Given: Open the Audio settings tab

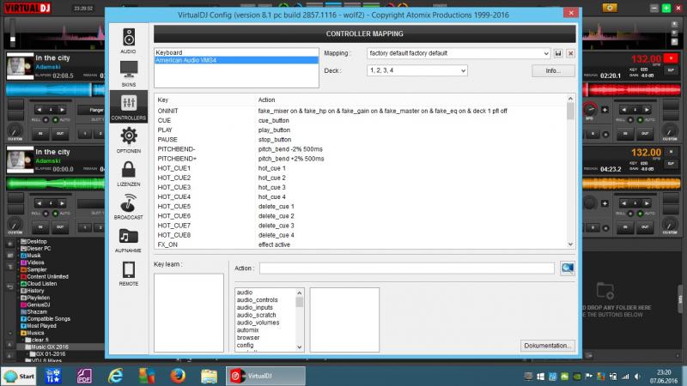Looking at the screenshot, I should (x=129, y=39).
